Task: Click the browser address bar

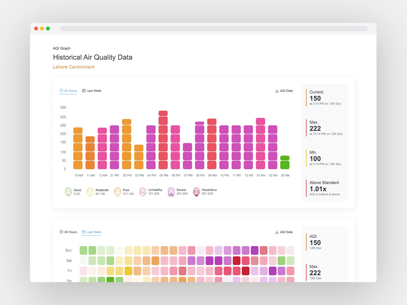Action: click(214, 28)
